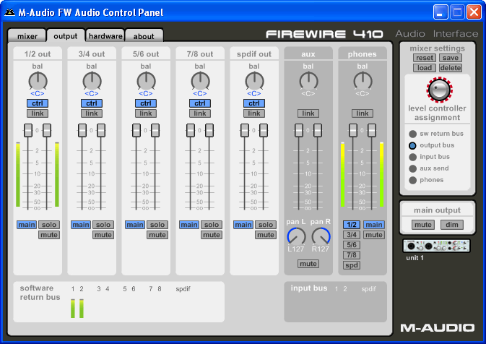Solo the 7/8 out channel

coord(212,225)
